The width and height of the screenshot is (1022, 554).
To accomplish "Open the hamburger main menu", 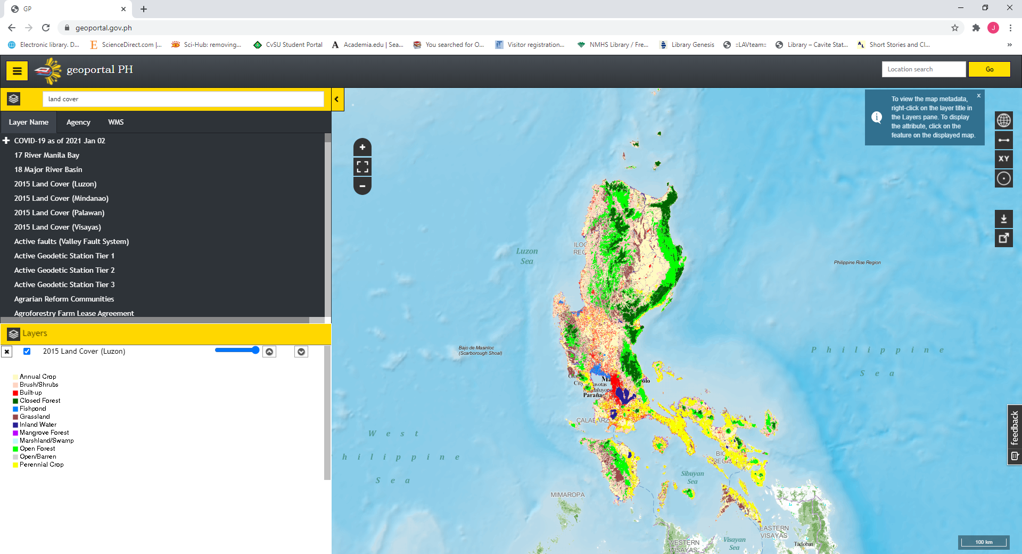I will point(17,70).
